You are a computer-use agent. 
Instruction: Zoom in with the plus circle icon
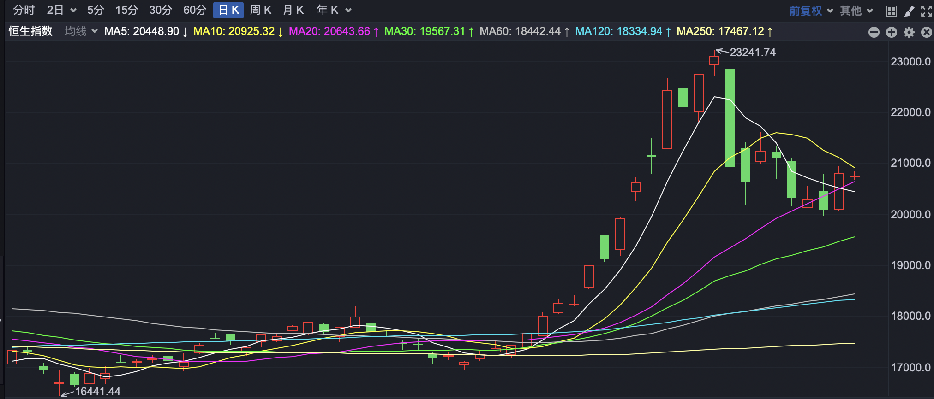[x=892, y=32]
